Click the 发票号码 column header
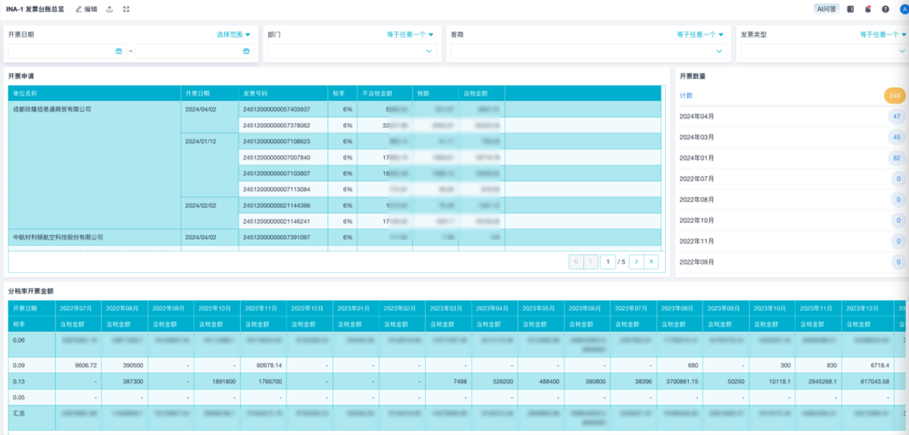Viewport: 909px width, 435px height. coord(255,93)
